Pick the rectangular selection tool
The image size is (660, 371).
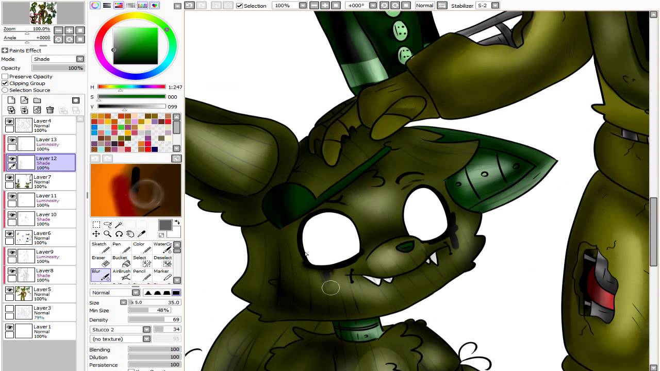[x=96, y=225]
